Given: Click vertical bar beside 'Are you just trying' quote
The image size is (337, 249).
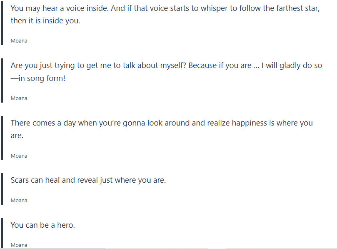Looking at the screenshot, I should [2, 80].
